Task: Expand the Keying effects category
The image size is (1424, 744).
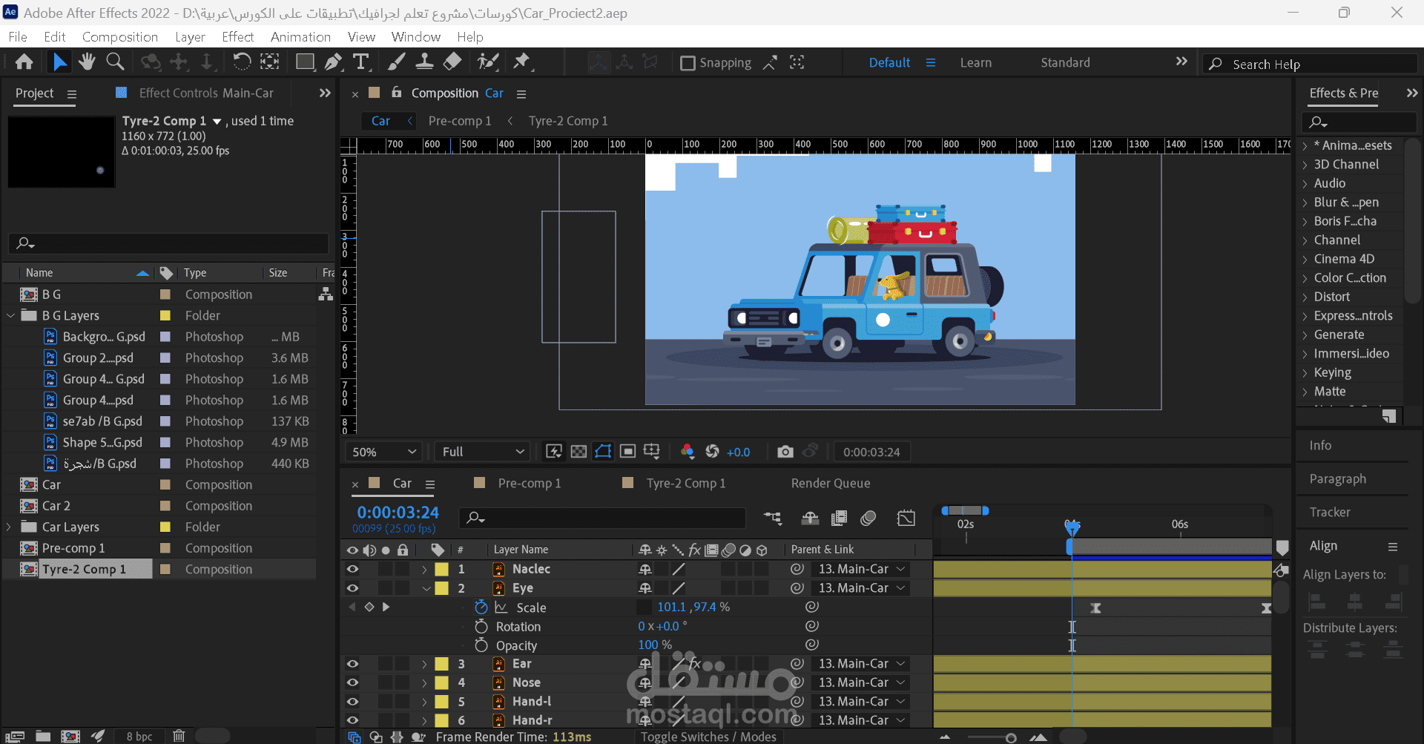Action: pos(1305,373)
